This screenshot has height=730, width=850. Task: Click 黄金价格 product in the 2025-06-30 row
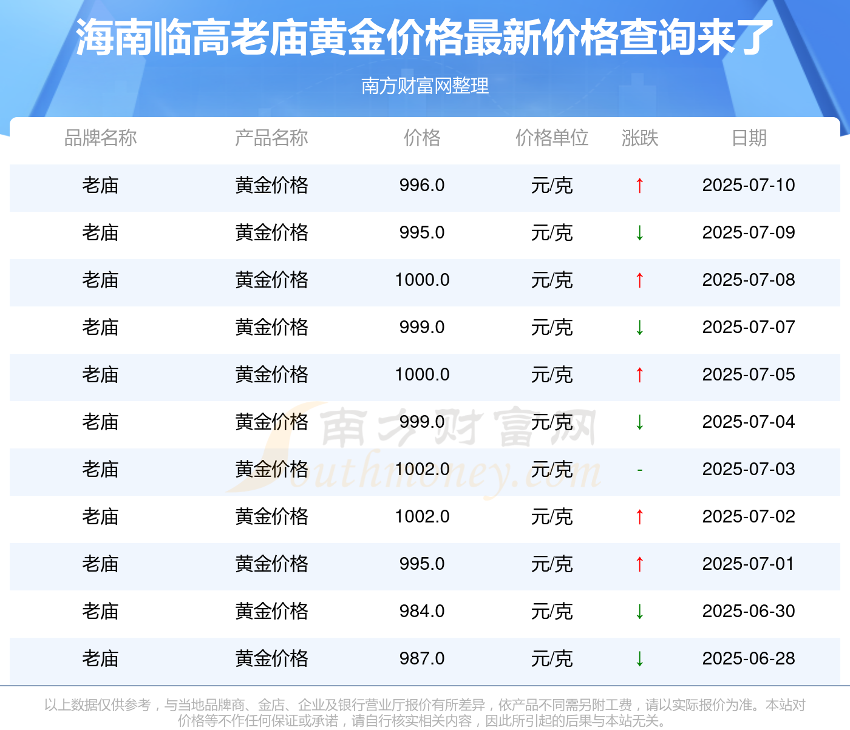pyautogui.click(x=271, y=611)
